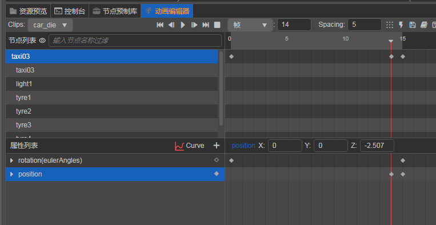Click the keyframe spacing grid icon
This screenshot has width=436, height=225.
[x=390, y=25]
